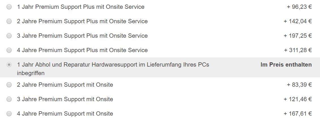This screenshot has width=320, height=119.
Task: Choose radio button for 2 Jahre Premium Support mit Onsite
Action: [9, 85]
